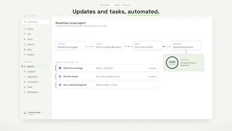Click Clarissa Howe avatar
232x131 pixels.
[x=25, y=113]
